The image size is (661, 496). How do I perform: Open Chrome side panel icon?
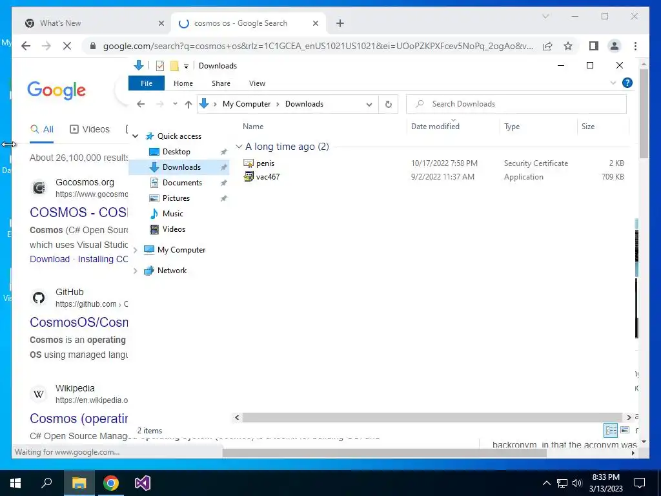coord(594,46)
